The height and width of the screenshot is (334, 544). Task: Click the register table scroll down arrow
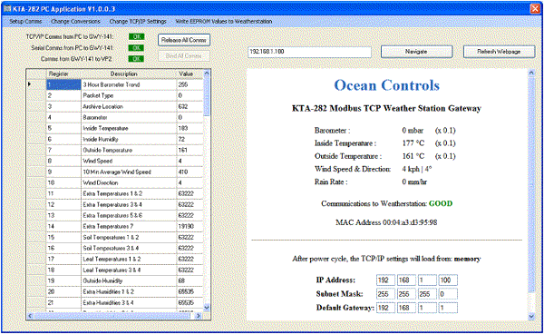(x=207, y=307)
